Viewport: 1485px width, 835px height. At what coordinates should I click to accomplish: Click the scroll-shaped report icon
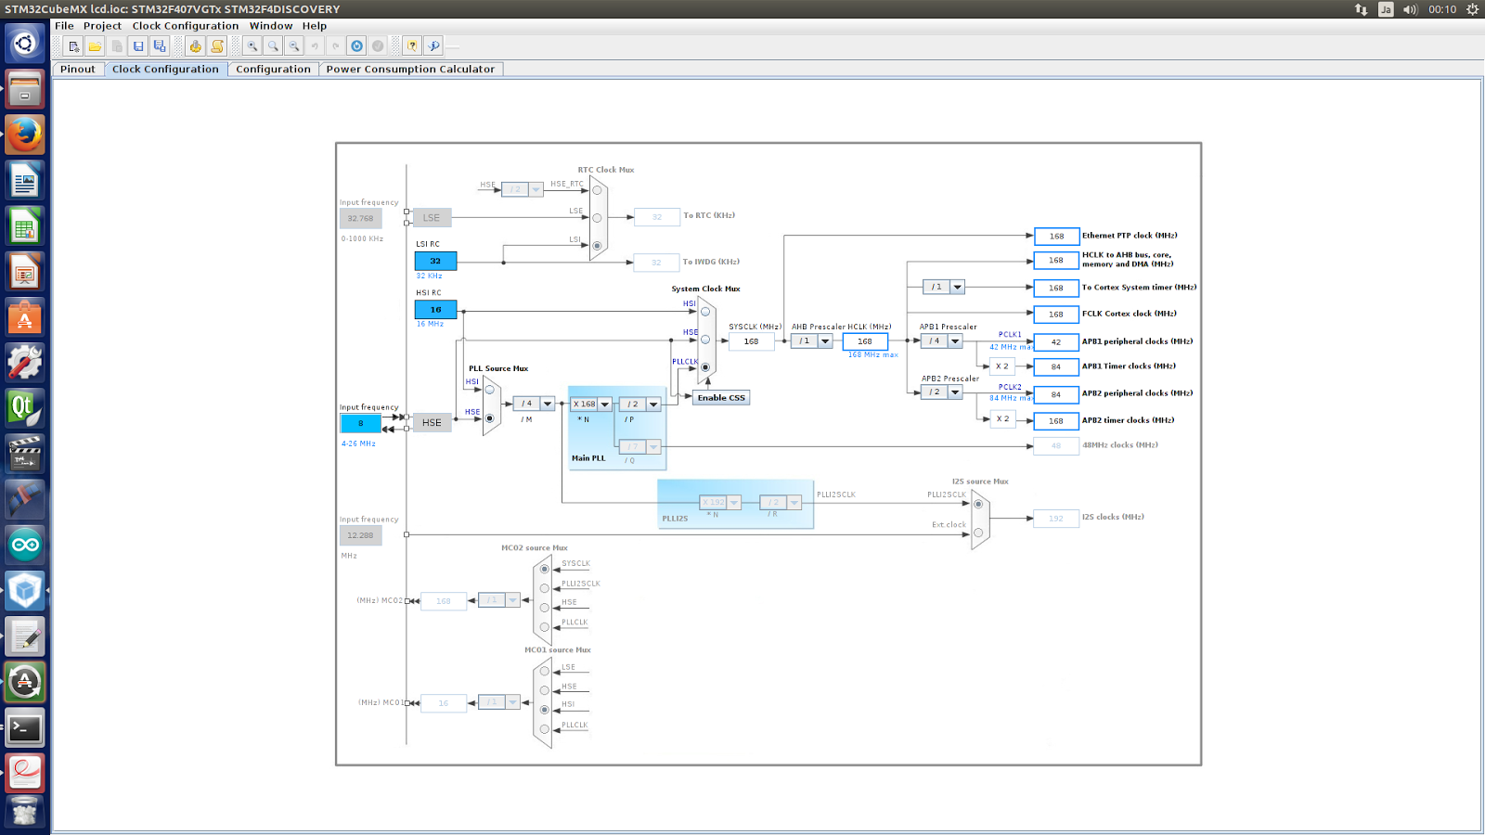[x=217, y=46]
